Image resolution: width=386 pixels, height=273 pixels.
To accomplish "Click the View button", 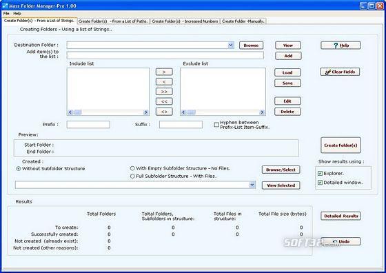I will pyautogui.click(x=288, y=45).
